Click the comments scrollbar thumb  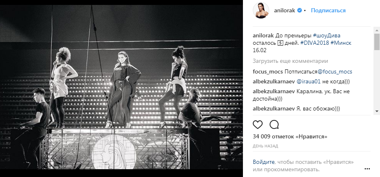pos(377,42)
